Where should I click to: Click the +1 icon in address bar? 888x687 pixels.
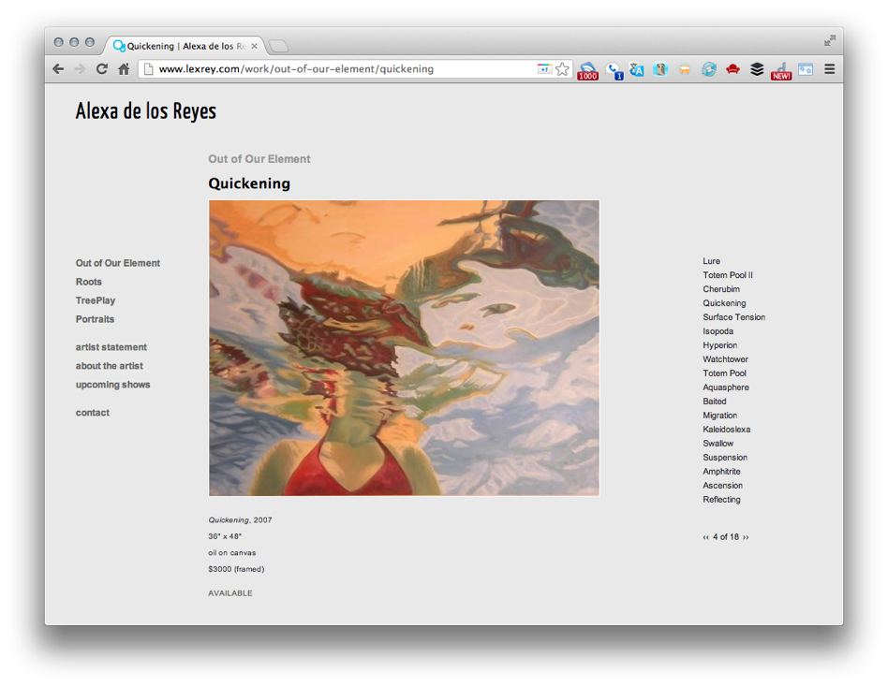coord(544,68)
